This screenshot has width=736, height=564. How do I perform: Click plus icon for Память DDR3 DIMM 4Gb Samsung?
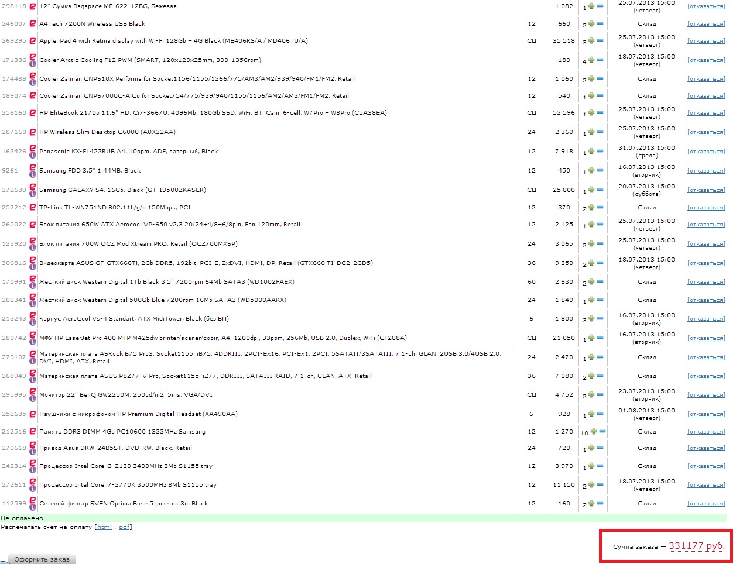(x=594, y=432)
